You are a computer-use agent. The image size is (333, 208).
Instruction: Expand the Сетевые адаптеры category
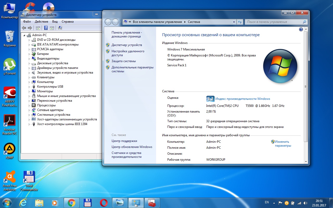click(x=29, y=110)
